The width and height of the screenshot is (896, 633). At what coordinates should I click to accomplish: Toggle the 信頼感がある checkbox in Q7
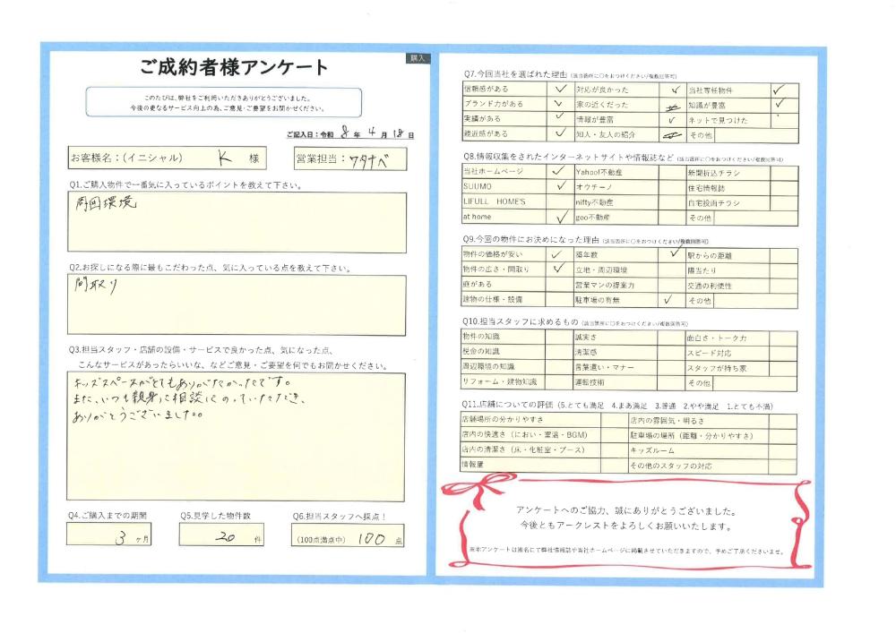(x=559, y=90)
